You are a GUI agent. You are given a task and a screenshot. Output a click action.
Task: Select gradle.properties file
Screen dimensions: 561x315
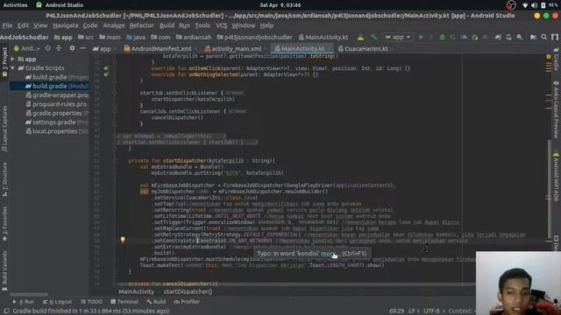[x=57, y=113]
